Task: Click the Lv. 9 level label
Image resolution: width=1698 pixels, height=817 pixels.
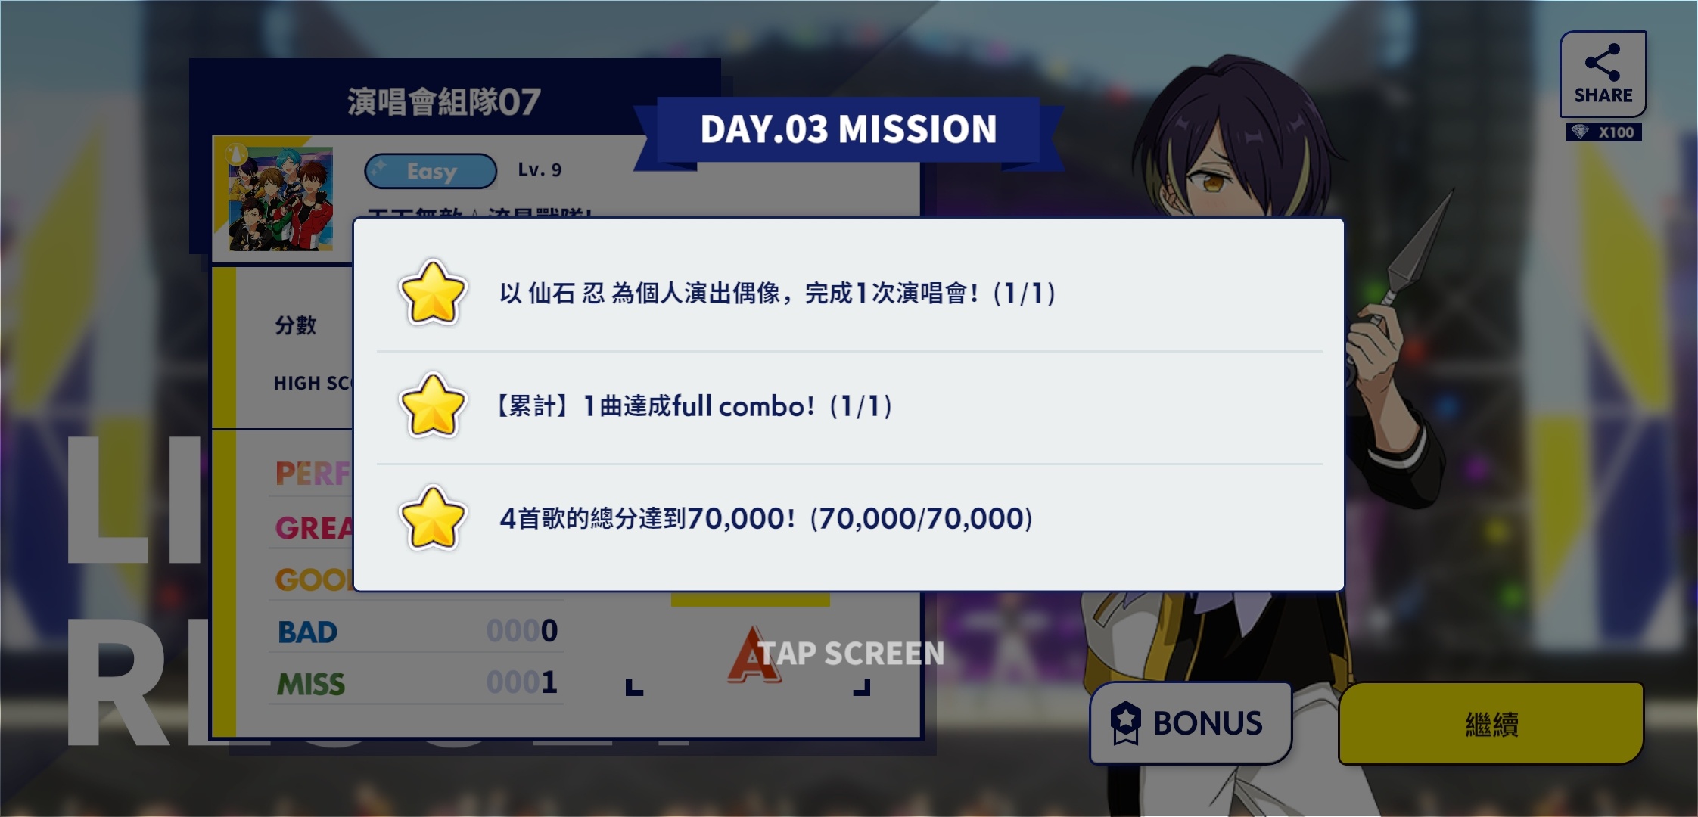Action: 540,170
